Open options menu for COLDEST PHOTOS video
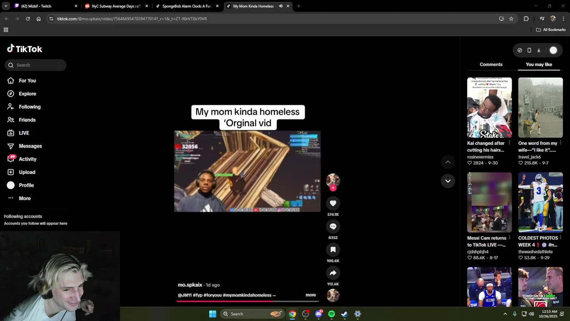Image resolution: width=570 pixels, height=321 pixels. pos(560,238)
